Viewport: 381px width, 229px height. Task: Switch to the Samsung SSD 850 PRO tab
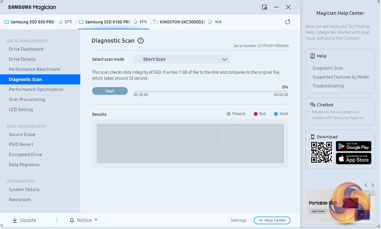click(33, 22)
